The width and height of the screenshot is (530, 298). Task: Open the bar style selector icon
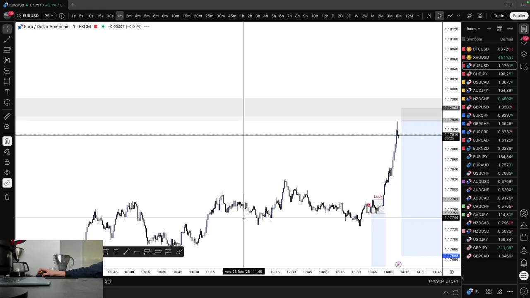click(x=429, y=16)
